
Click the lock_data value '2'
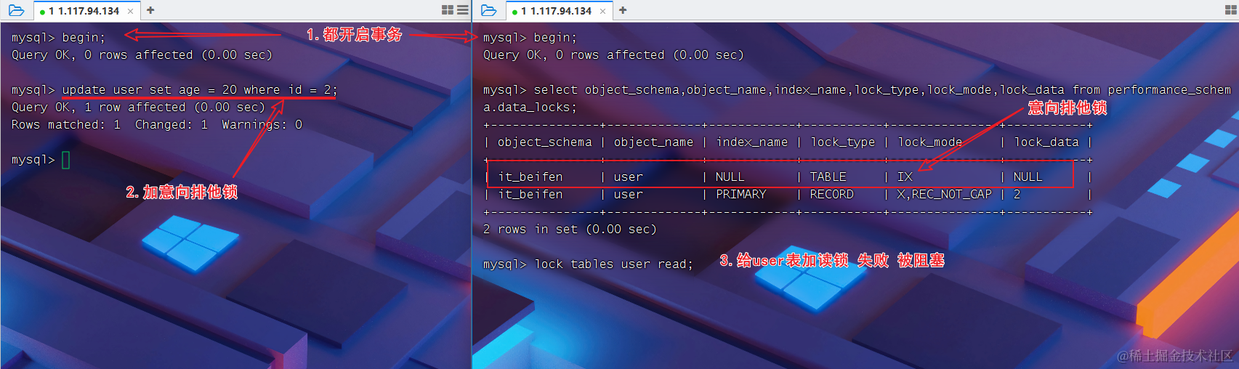point(1017,194)
